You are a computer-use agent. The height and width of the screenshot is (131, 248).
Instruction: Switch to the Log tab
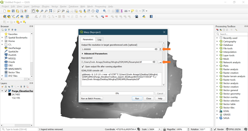pyautogui.click(x=99, y=39)
